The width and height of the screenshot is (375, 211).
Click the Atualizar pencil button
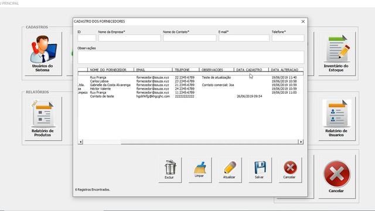230,170
